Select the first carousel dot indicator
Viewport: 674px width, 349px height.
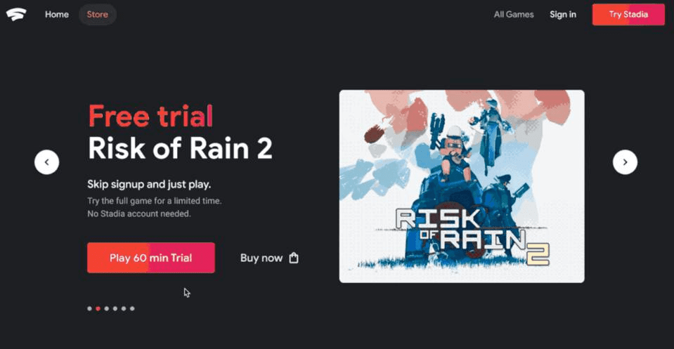89,308
